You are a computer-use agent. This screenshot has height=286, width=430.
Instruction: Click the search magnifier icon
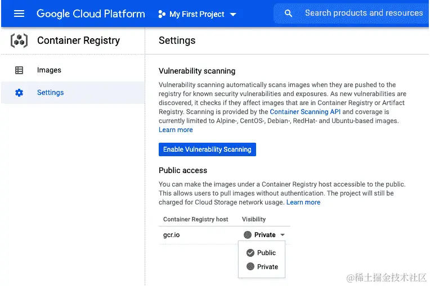point(289,13)
